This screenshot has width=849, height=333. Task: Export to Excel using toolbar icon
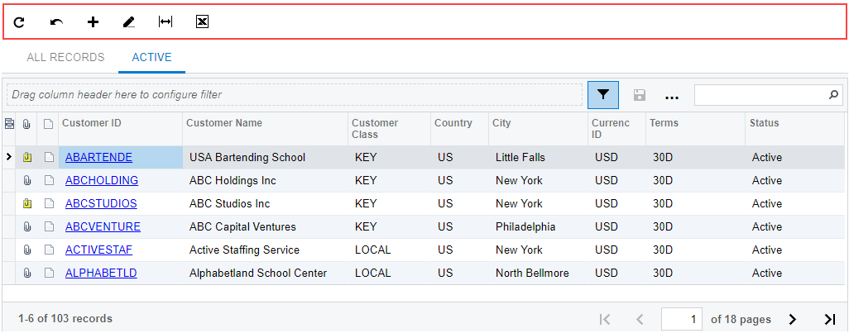(202, 22)
